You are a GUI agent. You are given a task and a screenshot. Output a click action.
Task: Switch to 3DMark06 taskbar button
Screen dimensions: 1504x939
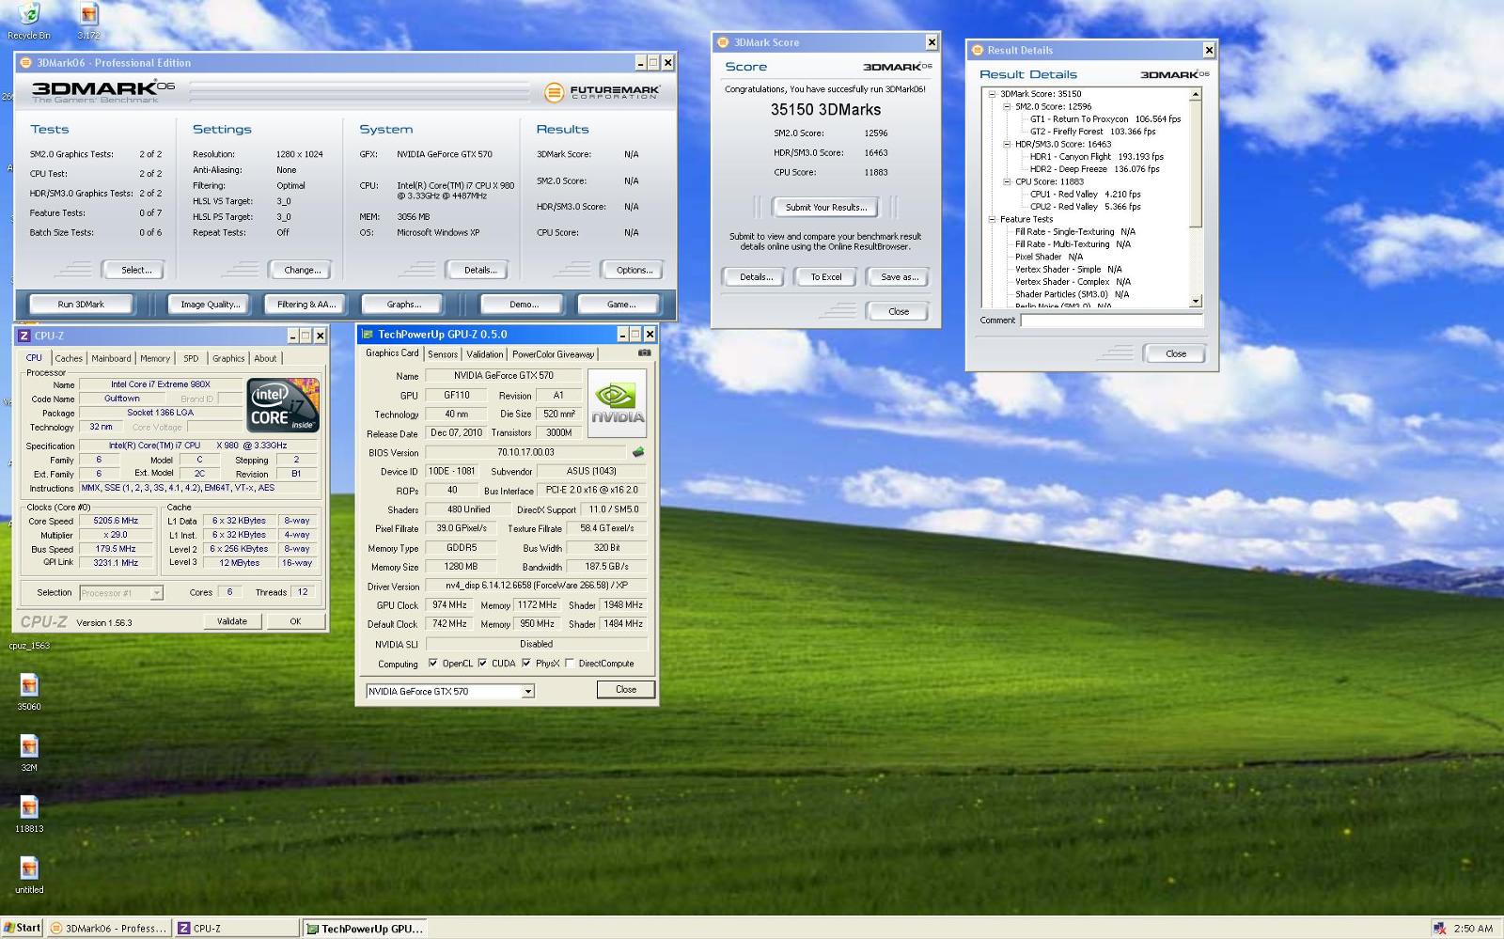[x=109, y=928]
